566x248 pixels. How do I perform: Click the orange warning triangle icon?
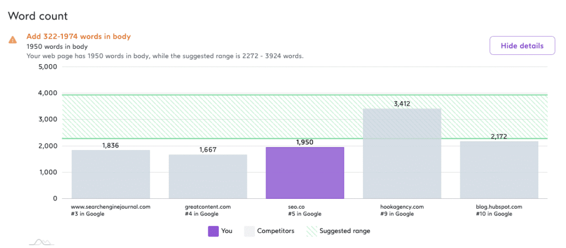pos(12,40)
